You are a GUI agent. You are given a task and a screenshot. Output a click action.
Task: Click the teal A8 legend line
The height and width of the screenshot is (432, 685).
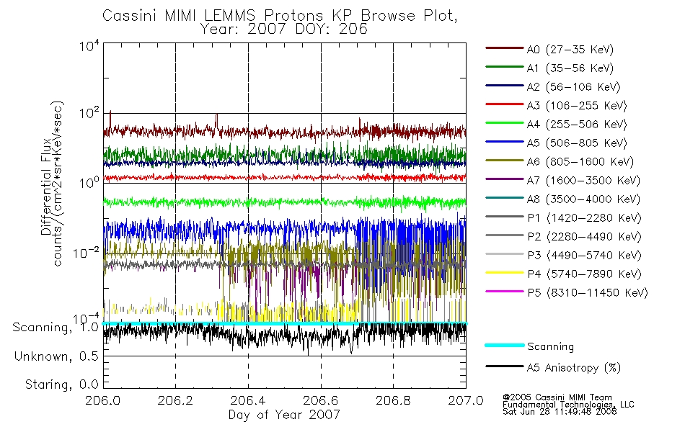pos(505,198)
